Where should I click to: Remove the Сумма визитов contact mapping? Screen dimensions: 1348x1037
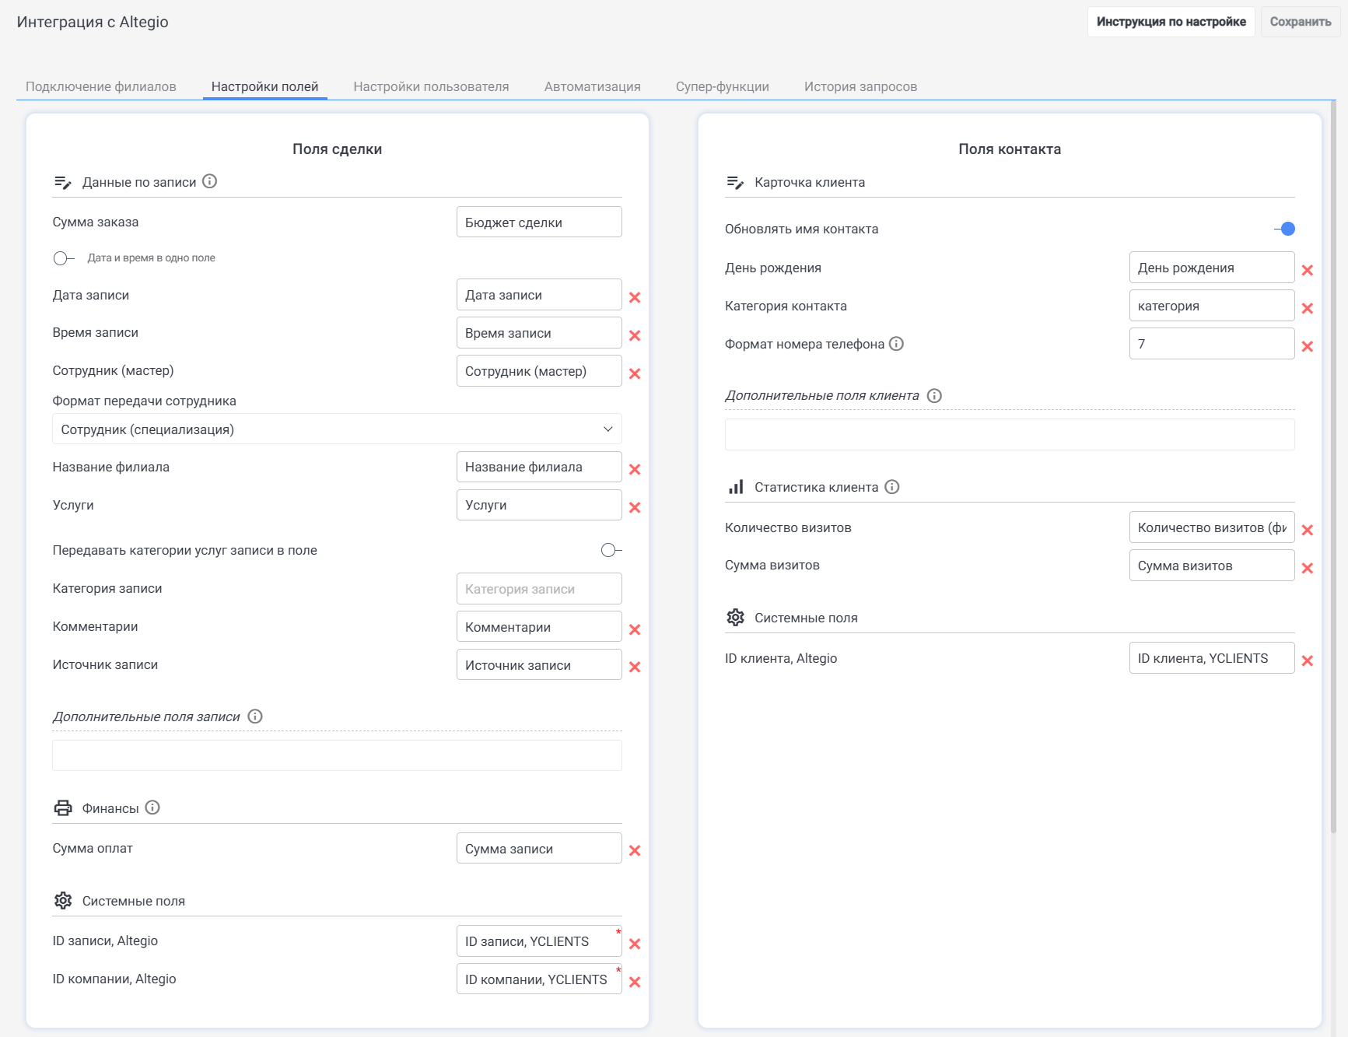click(x=1308, y=568)
